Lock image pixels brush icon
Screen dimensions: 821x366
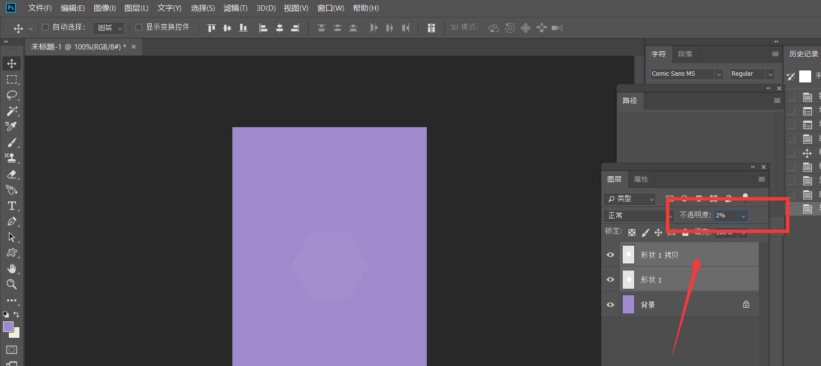[x=645, y=233]
